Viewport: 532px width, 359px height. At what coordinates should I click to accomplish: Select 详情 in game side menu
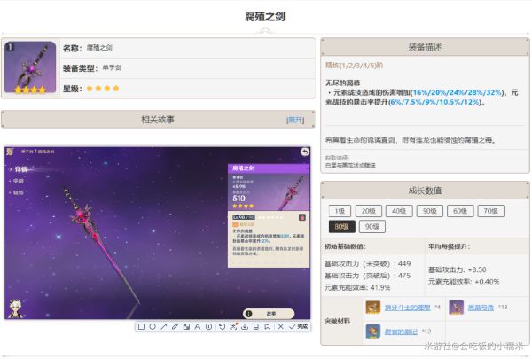point(20,169)
